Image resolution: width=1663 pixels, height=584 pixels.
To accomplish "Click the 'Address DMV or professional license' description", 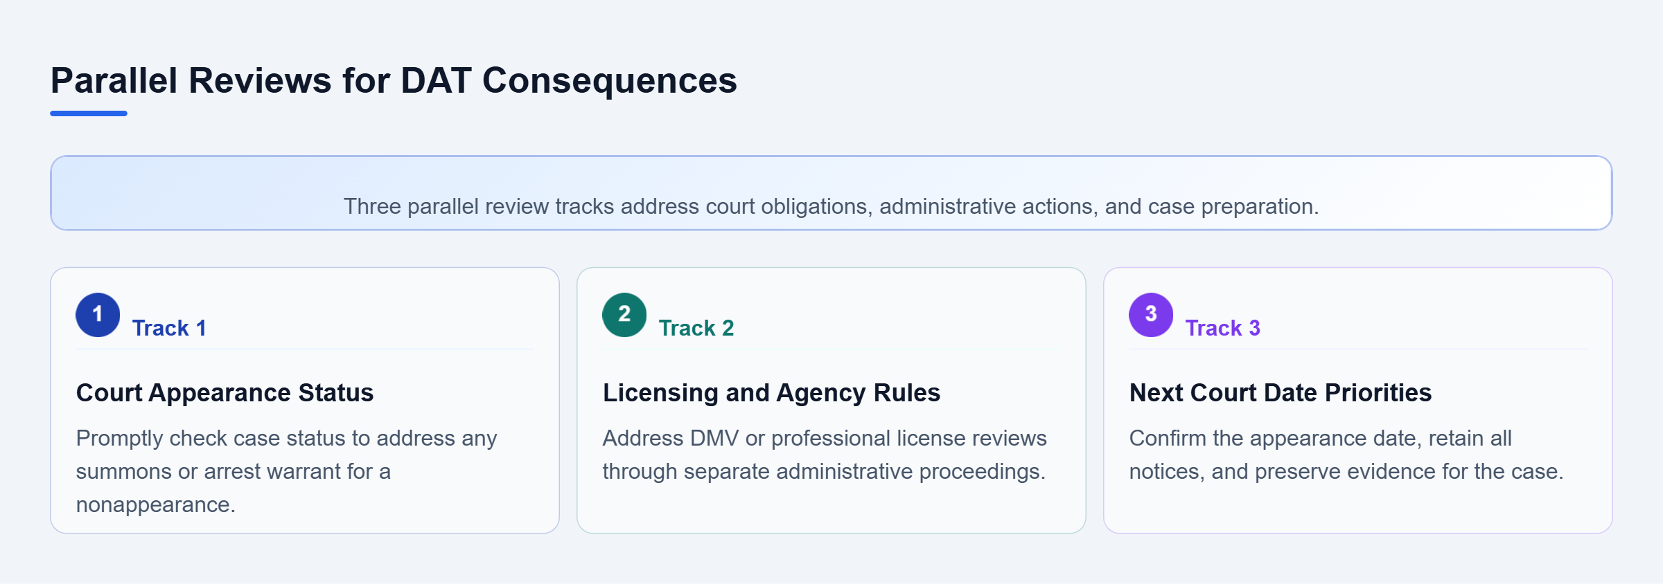I will pyautogui.click(x=825, y=455).
